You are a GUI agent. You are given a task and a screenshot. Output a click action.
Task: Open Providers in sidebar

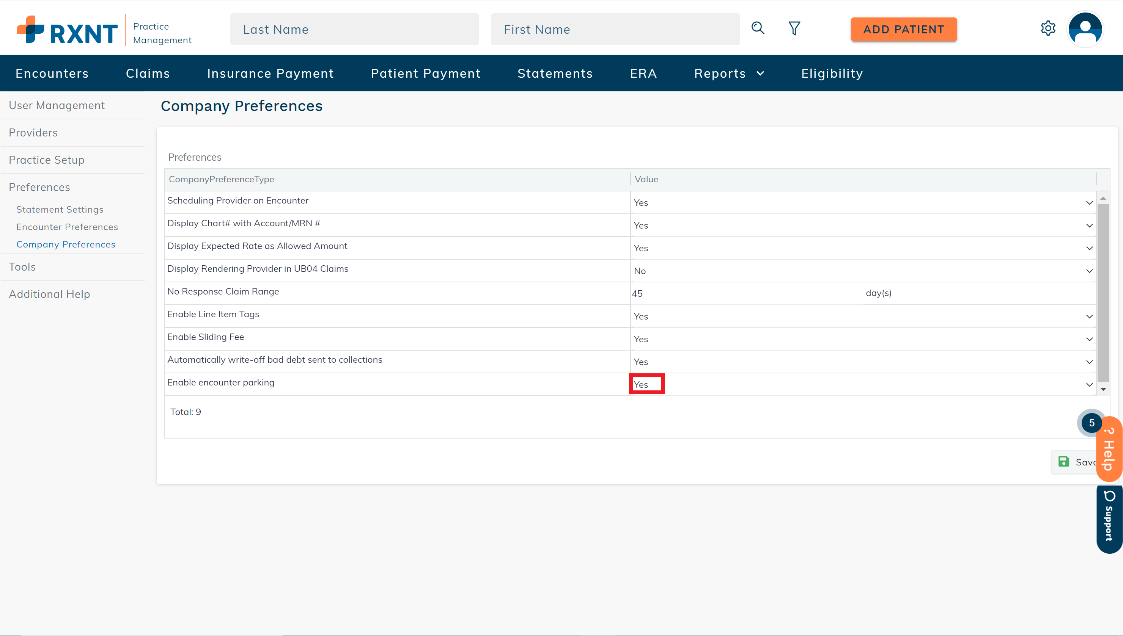point(33,132)
